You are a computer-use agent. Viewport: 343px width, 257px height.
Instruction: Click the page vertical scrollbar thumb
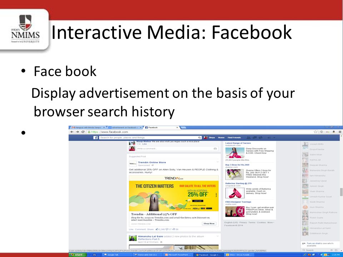click(x=341, y=192)
